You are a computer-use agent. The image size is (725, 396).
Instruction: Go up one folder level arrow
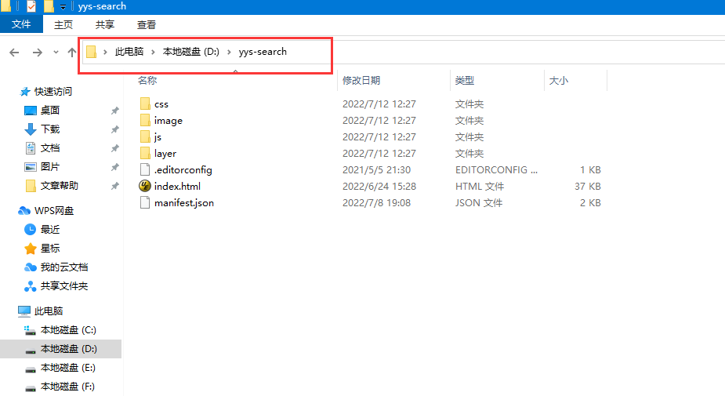coord(72,53)
